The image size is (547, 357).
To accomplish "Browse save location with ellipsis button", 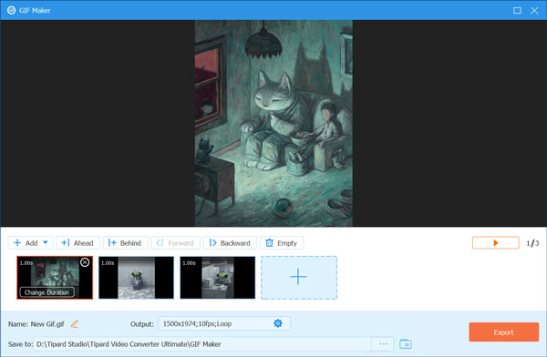I will pyautogui.click(x=383, y=344).
